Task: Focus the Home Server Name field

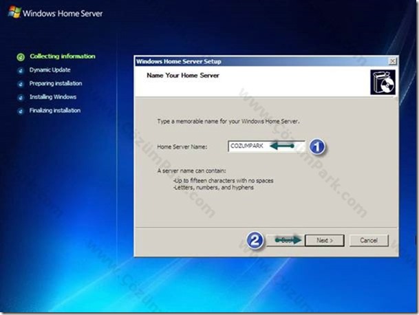Action: click(266, 146)
